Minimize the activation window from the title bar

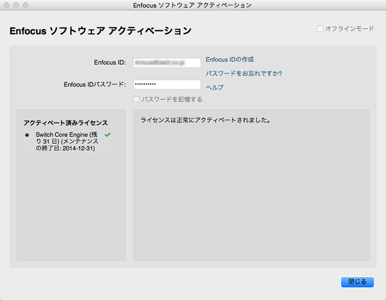point(16,5)
